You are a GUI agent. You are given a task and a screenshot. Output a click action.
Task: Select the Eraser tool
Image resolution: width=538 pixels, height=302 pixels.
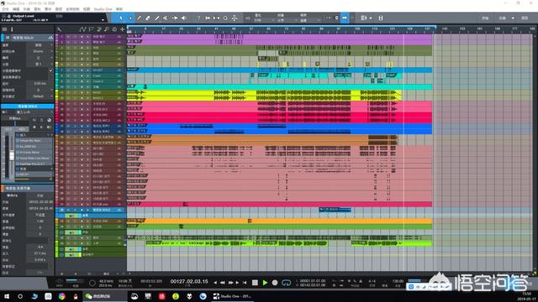148,18
